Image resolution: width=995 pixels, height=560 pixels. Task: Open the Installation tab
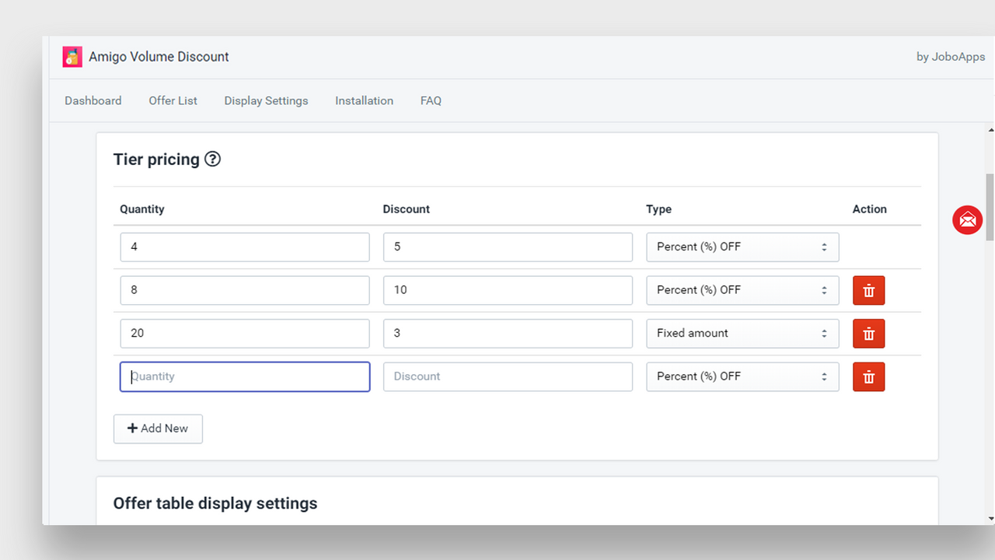[364, 101]
